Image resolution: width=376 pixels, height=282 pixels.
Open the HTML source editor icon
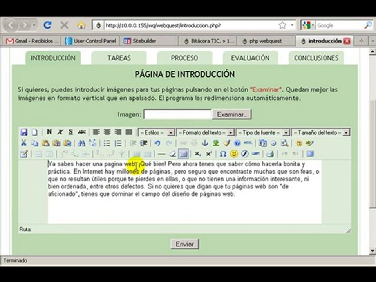point(248,143)
